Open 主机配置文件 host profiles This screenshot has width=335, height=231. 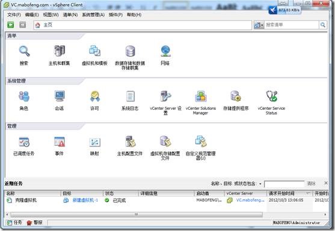pyautogui.click(x=130, y=142)
